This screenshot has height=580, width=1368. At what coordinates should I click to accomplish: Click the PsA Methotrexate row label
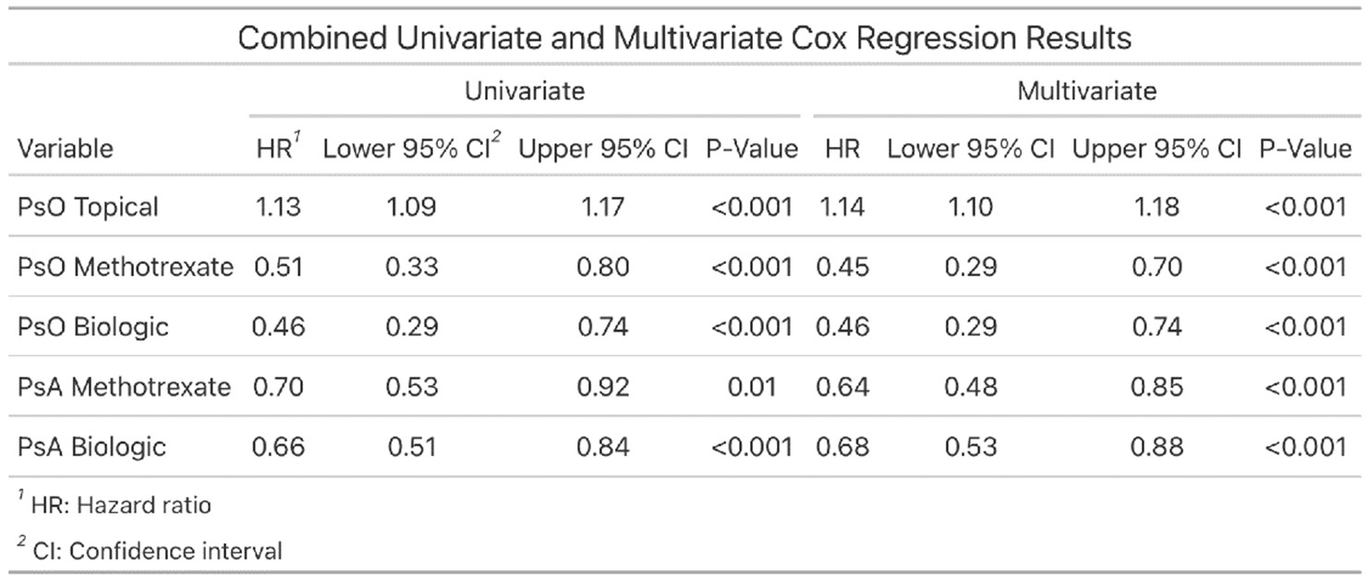(124, 386)
